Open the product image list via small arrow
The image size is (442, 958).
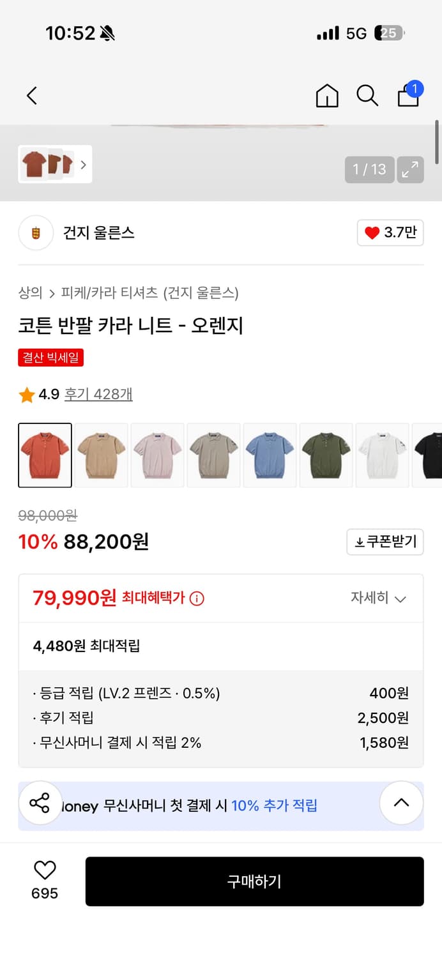[x=83, y=164]
